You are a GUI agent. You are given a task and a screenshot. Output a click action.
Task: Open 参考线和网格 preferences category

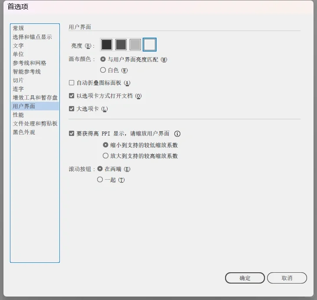35,63
